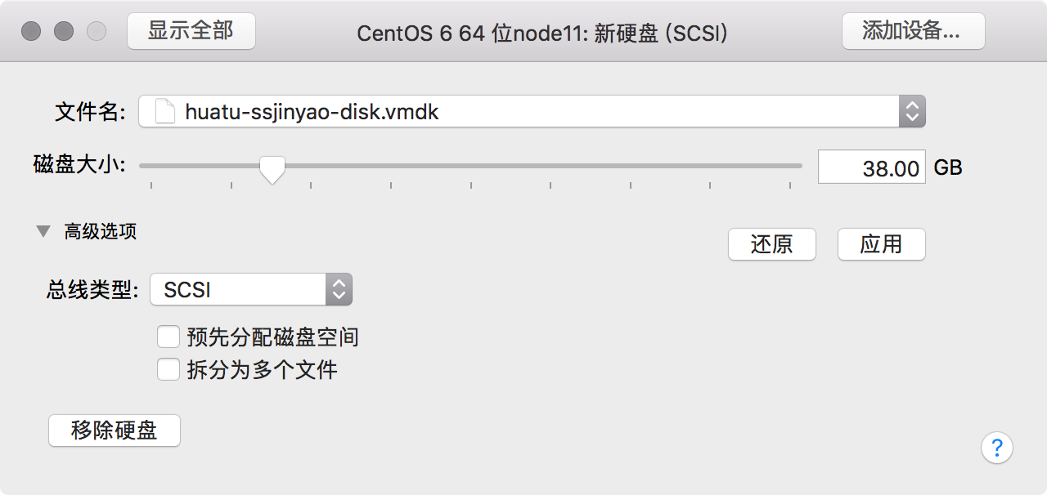The image size is (1047, 495).
Task: Click the vmdk file document icon
Action: 165,111
